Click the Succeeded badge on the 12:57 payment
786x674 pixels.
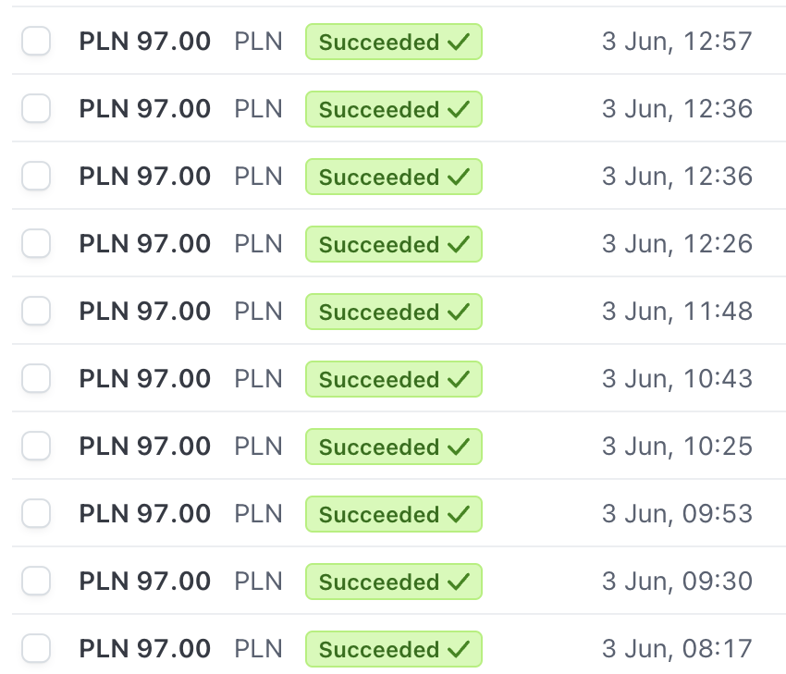click(x=393, y=42)
